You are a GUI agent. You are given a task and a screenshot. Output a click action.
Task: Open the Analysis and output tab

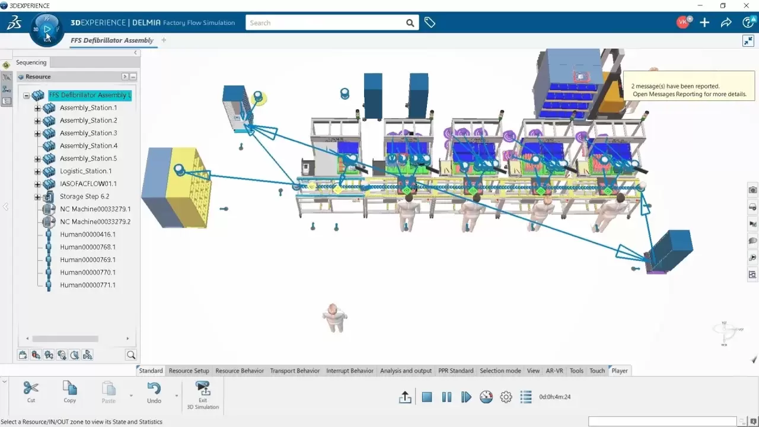406,371
